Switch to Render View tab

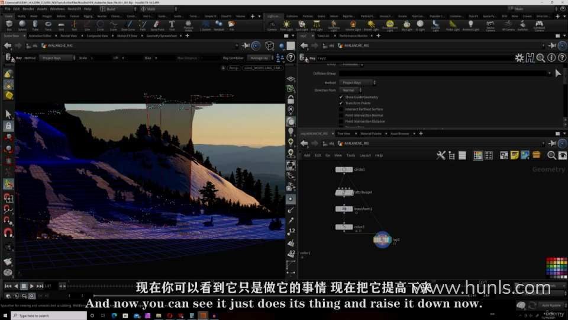[69, 36]
